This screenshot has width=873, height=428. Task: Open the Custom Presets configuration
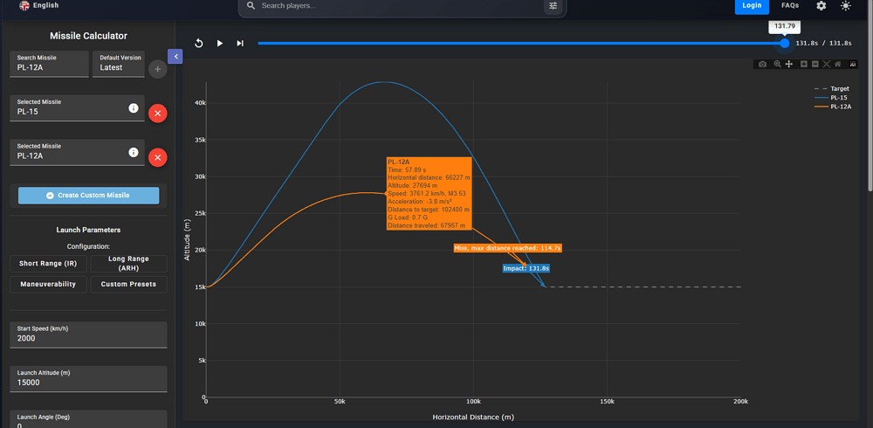coord(128,284)
